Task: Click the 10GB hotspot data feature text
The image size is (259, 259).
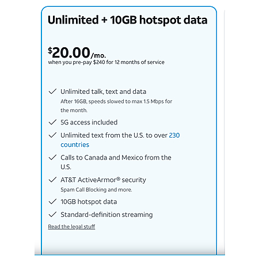Action: (x=89, y=202)
